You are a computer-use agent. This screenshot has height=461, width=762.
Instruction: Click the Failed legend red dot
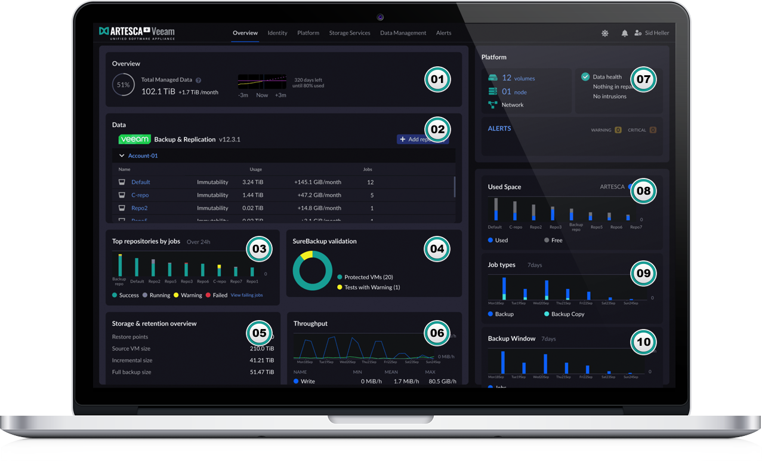[x=208, y=296]
